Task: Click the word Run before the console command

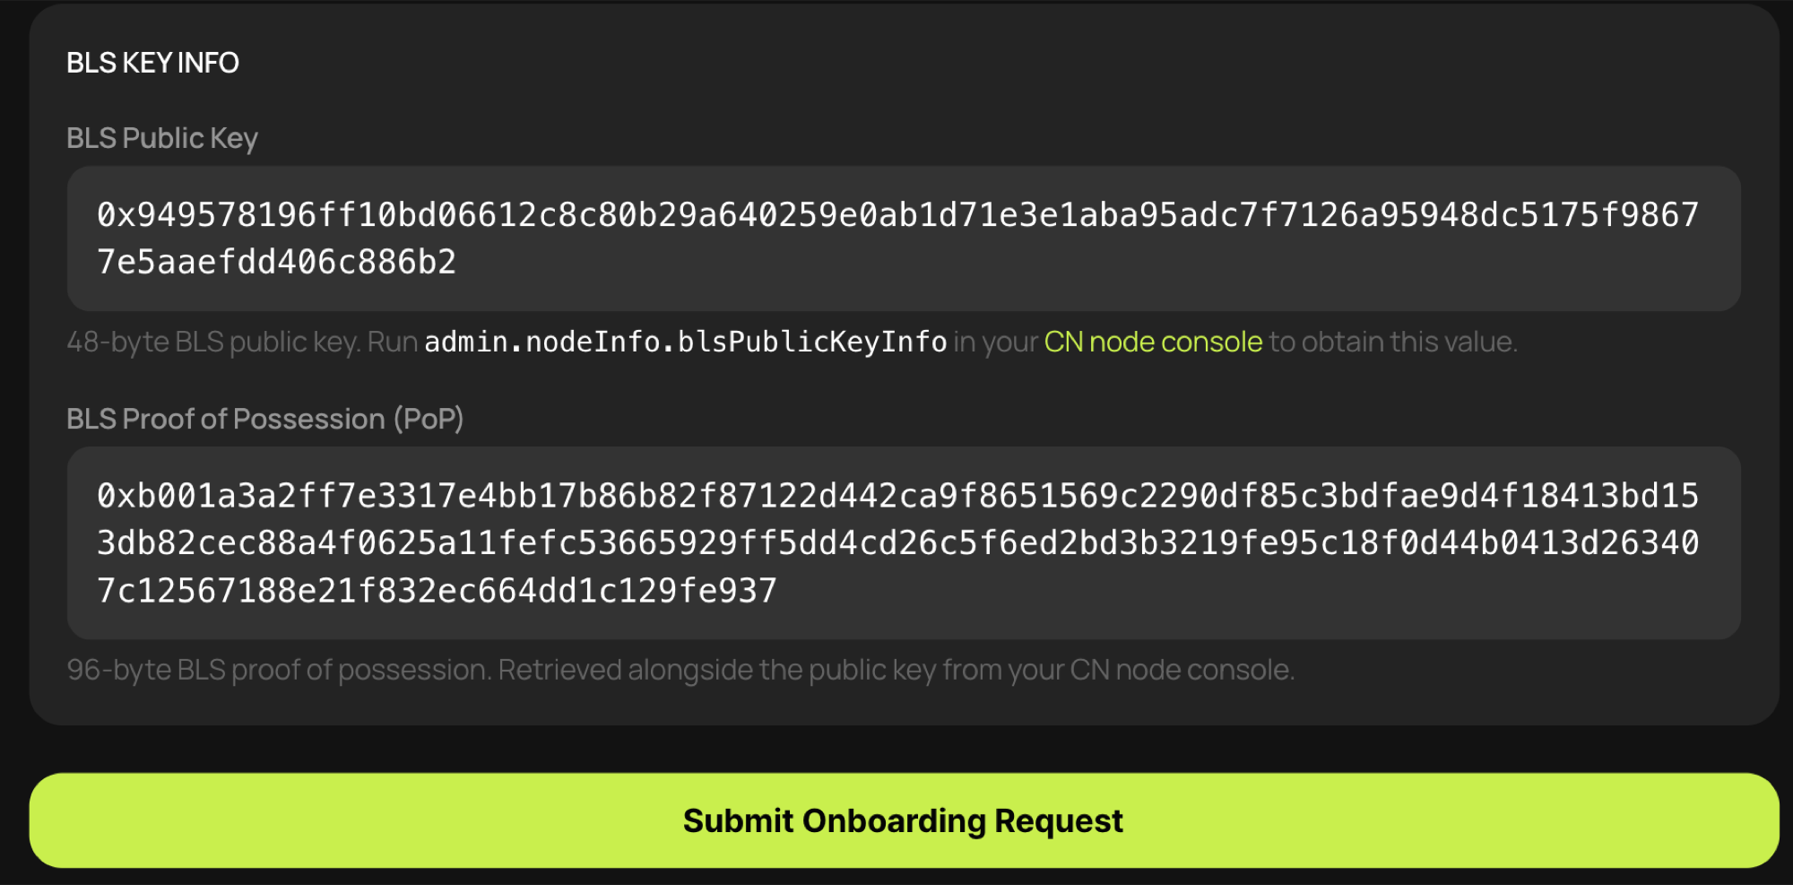Action: tap(393, 342)
